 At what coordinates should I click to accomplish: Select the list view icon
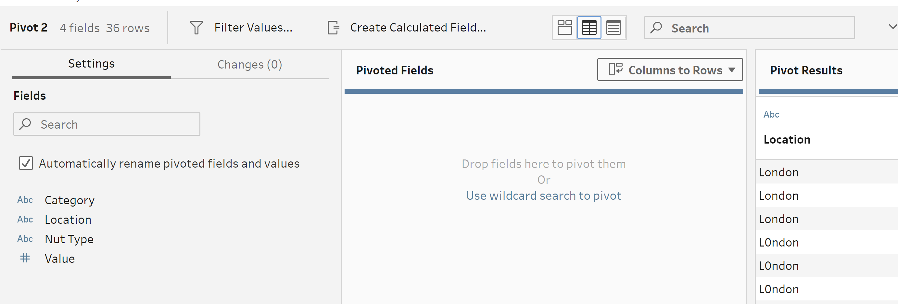click(613, 28)
